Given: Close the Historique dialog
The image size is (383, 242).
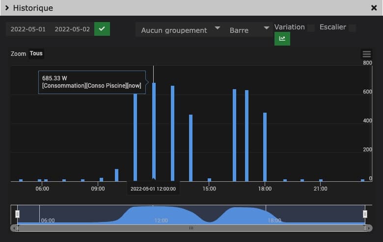Looking at the screenshot, I should click(374, 8).
